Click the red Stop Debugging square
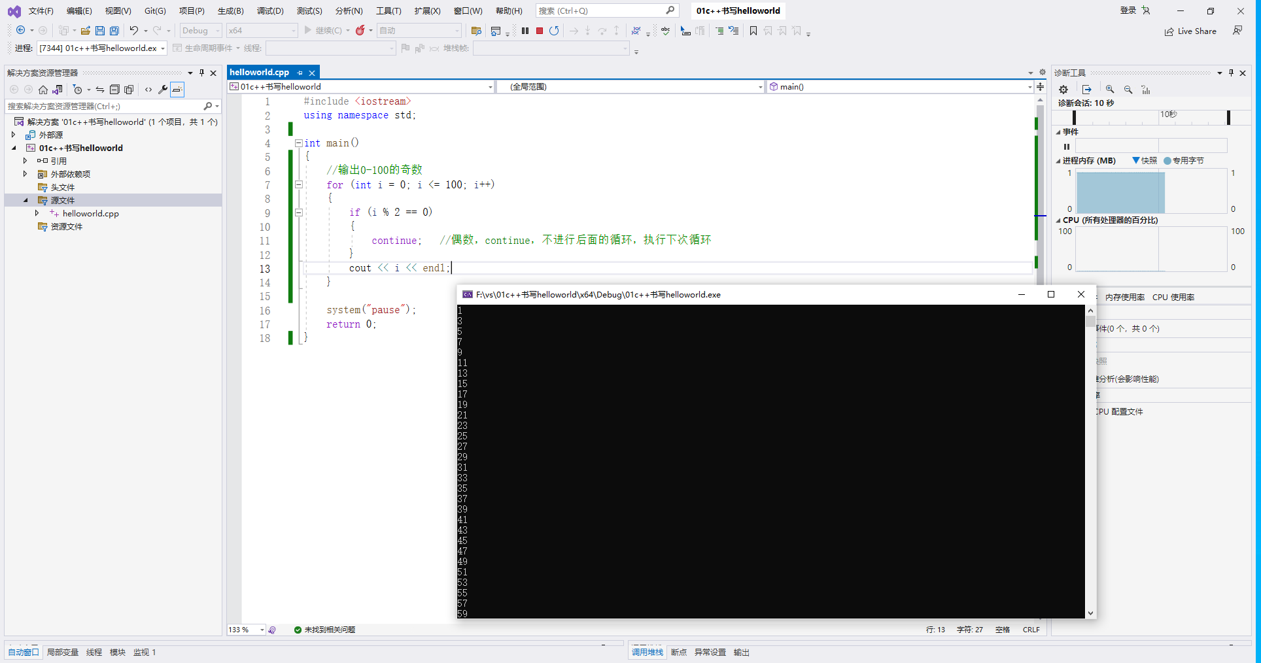Image resolution: width=1261 pixels, height=663 pixels. click(x=540, y=31)
